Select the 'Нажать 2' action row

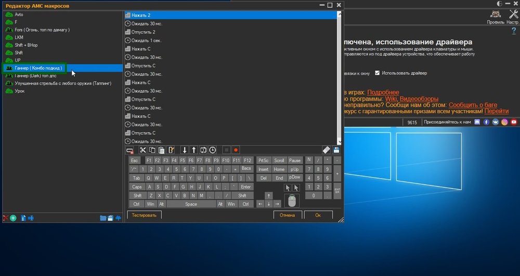click(x=230, y=15)
